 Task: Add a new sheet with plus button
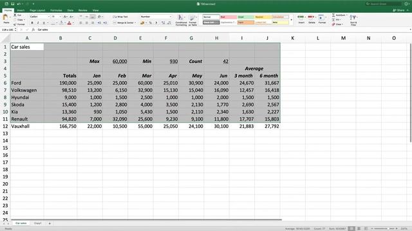[x=50, y=223]
